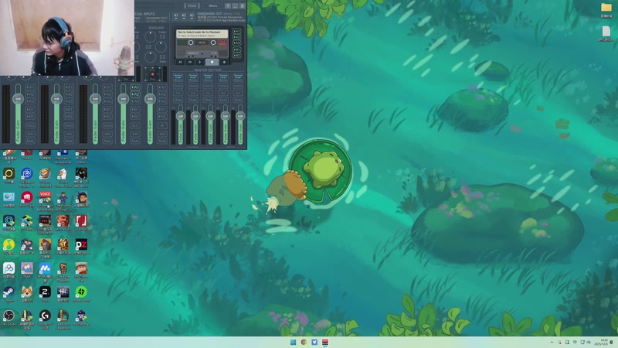Toggle mono on the third input strip
The height and width of the screenshot is (348, 618).
tap(107, 126)
